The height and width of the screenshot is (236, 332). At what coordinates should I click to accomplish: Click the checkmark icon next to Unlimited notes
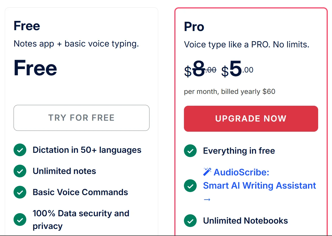pyautogui.click(x=20, y=171)
